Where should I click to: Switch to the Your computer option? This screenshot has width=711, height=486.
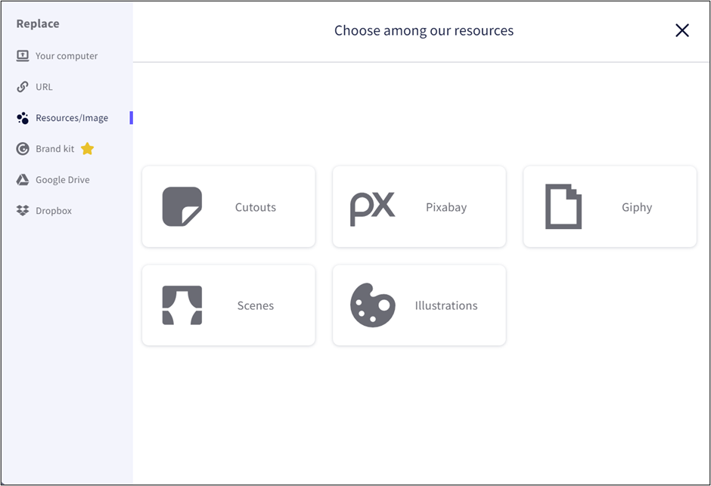(67, 56)
